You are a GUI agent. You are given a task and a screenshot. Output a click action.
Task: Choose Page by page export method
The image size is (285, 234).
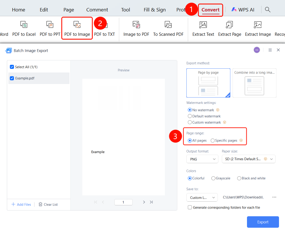[x=208, y=83]
